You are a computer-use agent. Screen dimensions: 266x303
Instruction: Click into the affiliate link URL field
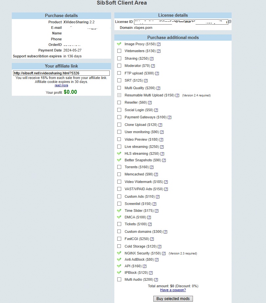coord(61,73)
